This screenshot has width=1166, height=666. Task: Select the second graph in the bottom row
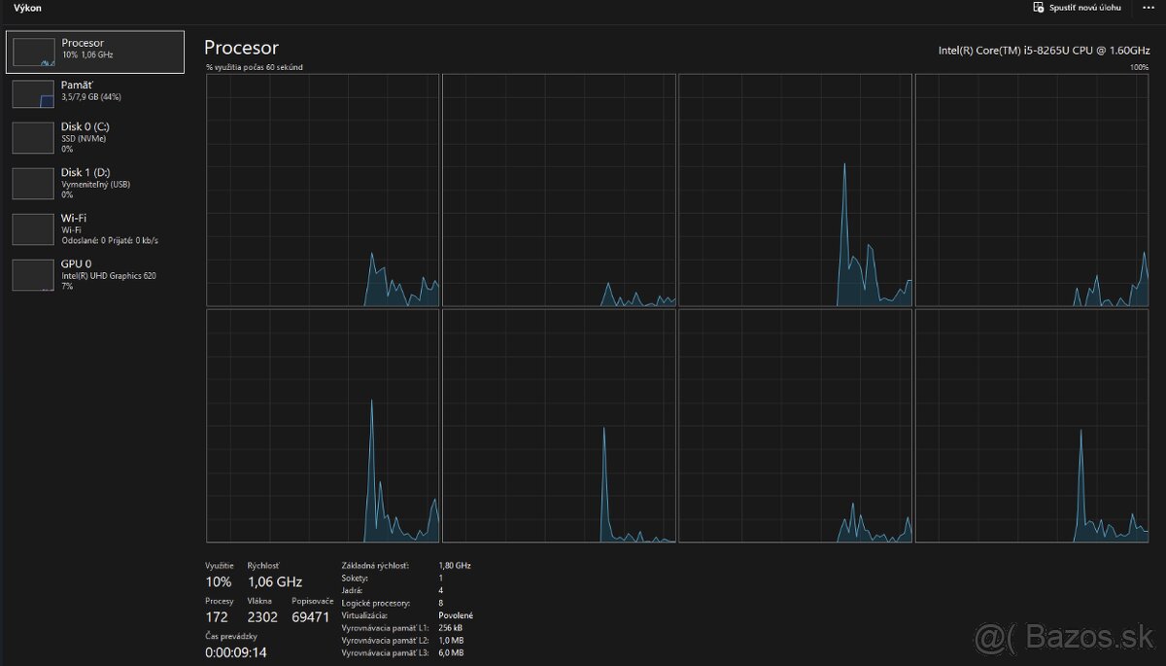click(x=559, y=426)
